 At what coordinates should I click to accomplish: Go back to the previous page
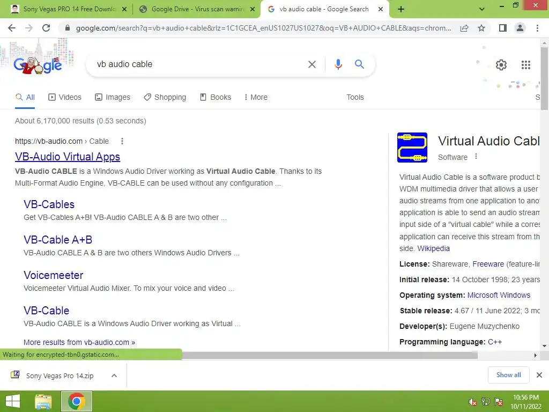coord(12,28)
